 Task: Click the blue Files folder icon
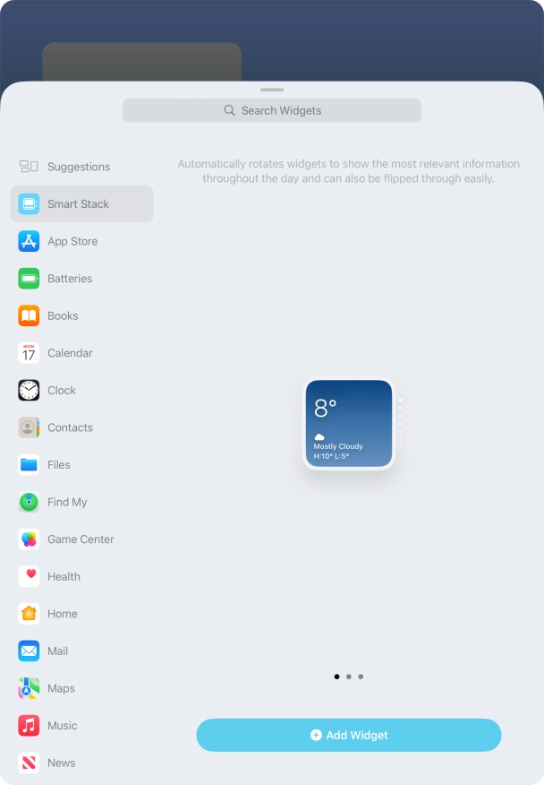point(29,464)
